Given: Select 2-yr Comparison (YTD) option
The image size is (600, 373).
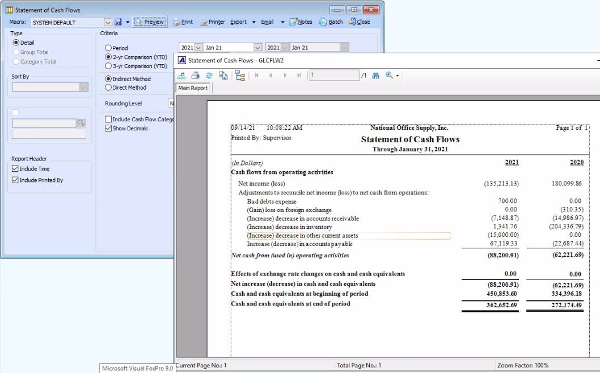Looking at the screenshot, I should click(108, 57).
